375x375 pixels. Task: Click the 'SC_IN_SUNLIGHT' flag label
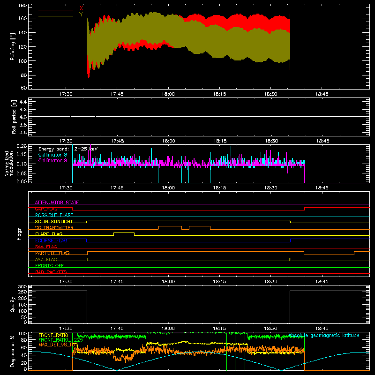click(54, 221)
